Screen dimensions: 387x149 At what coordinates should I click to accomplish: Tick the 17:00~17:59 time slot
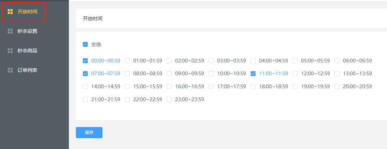[x=211, y=87]
